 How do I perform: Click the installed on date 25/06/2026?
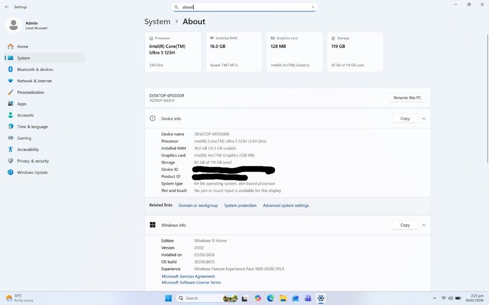coord(204,254)
